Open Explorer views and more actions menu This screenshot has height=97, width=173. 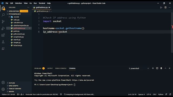pyautogui.click(x=28, y=7)
